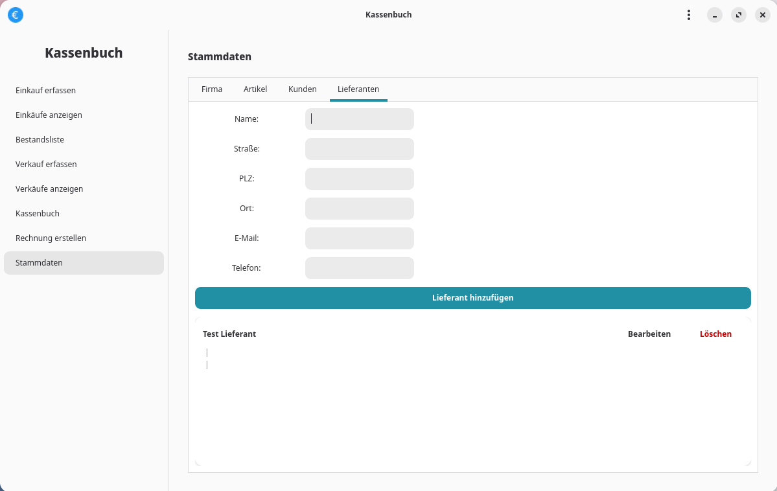The height and width of the screenshot is (491, 777).
Task: Minimize the Kassenbuch window
Action: [x=714, y=15]
